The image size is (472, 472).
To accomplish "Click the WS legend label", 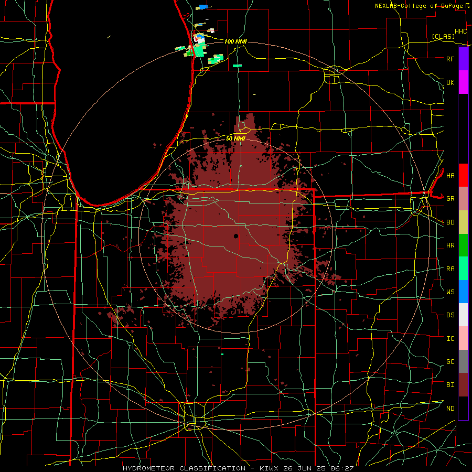I will point(450,292).
